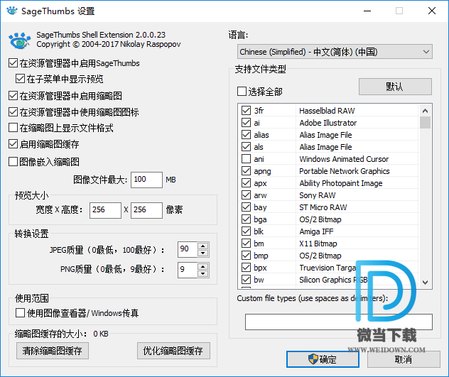This screenshot has height=377, width=449.
Task: Select the Truevision Targa row text
Action: [328, 268]
